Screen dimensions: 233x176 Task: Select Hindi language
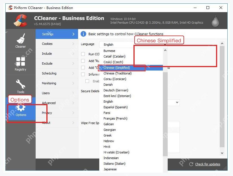pyautogui.click(x=131, y=147)
